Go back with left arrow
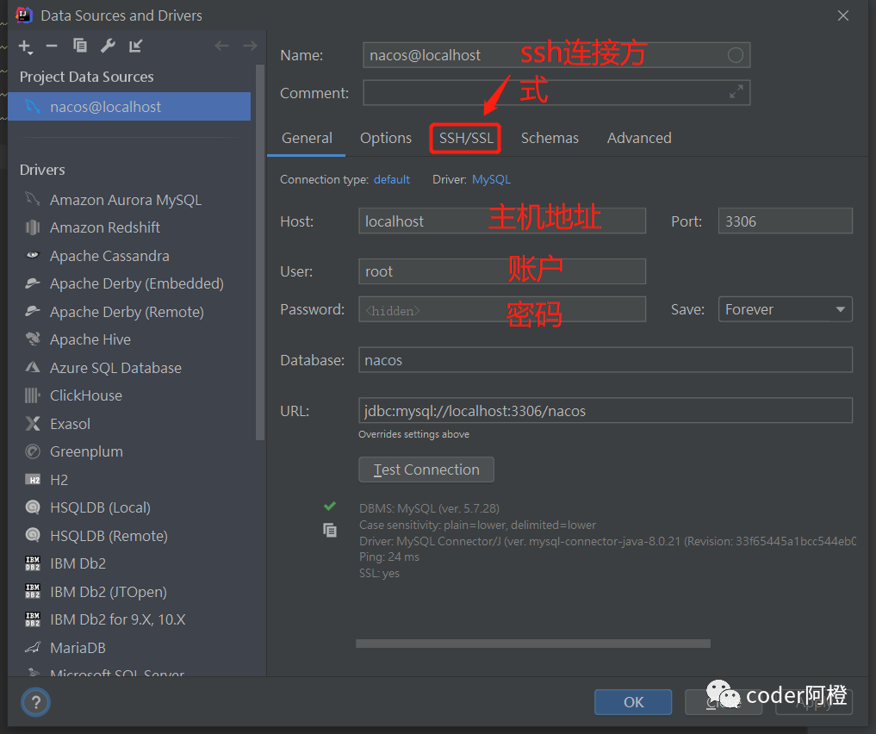The image size is (876, 734). 221,46
